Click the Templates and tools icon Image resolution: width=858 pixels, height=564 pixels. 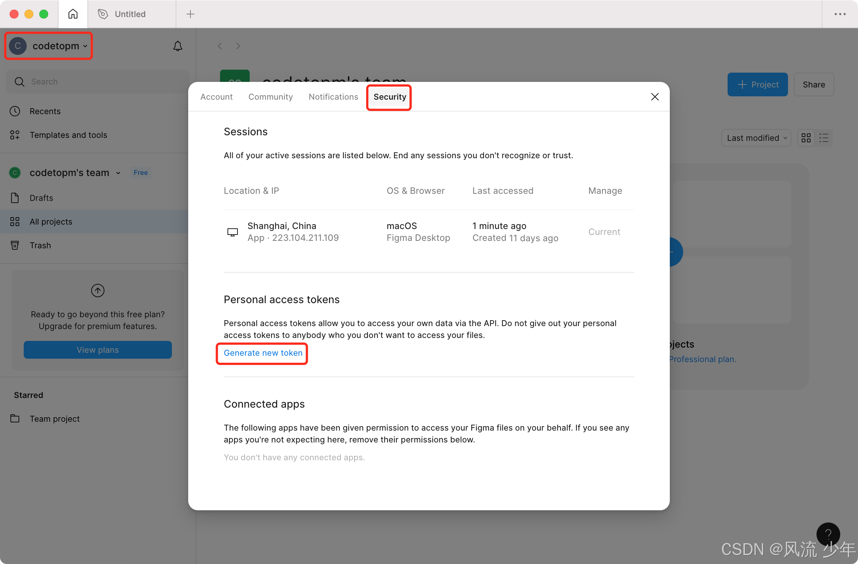[15, 135]
